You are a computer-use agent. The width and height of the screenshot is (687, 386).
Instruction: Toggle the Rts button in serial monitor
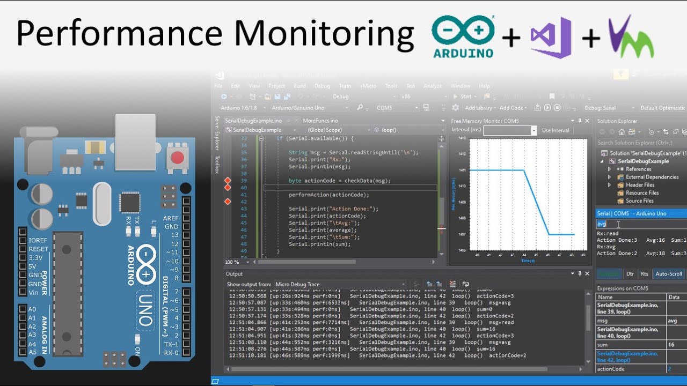tap(644, 274)
